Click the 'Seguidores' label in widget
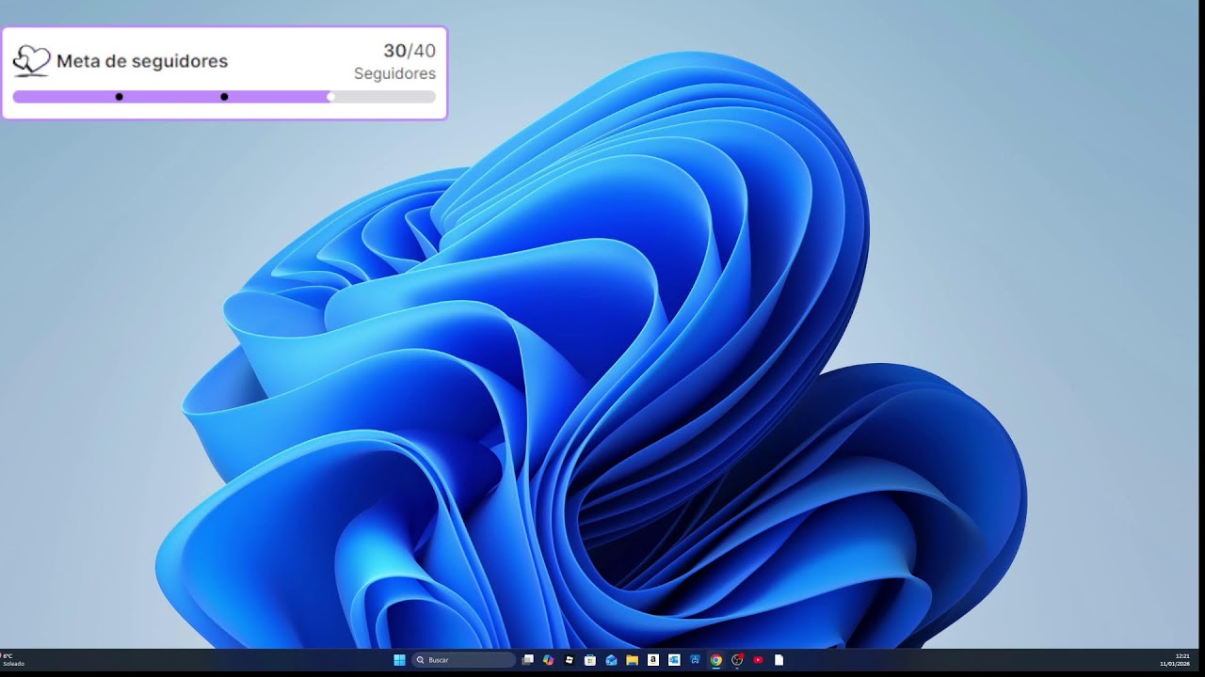 pos(394,73)
